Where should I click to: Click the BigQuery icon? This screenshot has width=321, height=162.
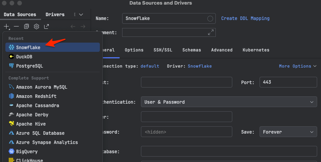(x=12, y=151)
